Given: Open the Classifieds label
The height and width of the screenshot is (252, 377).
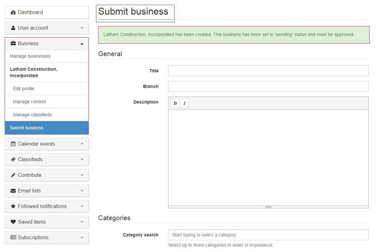Looking at the screenshot, I should pos(30,159).
